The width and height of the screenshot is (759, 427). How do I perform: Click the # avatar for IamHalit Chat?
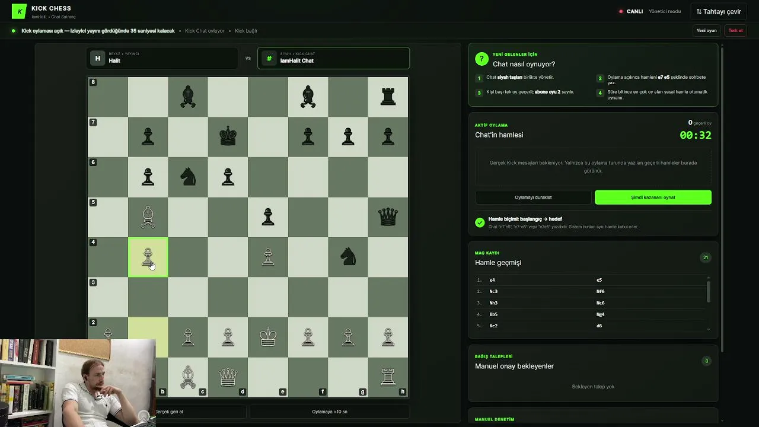tap(269, 58)
